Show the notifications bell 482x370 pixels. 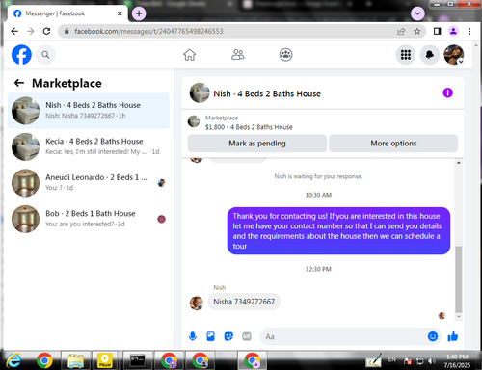430,55
